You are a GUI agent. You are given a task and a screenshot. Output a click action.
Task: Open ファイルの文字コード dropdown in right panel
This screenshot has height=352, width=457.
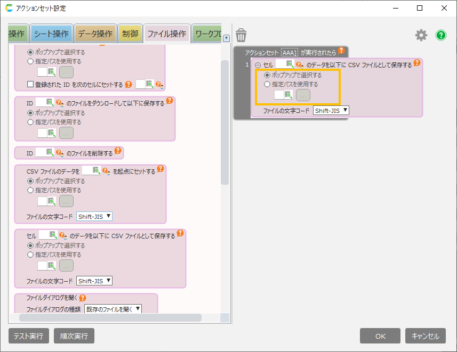(x=331, y=110)
